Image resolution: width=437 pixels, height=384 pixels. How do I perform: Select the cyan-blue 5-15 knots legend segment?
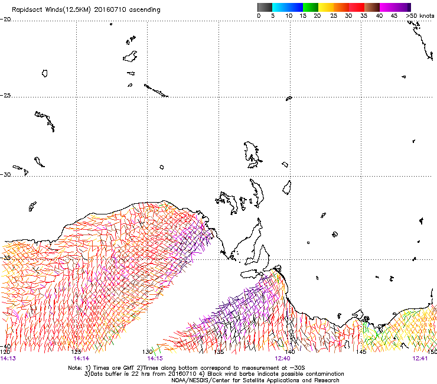coord(288,7)
